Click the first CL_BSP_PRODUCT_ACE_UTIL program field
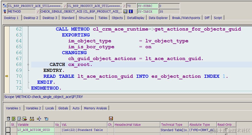 35,6
